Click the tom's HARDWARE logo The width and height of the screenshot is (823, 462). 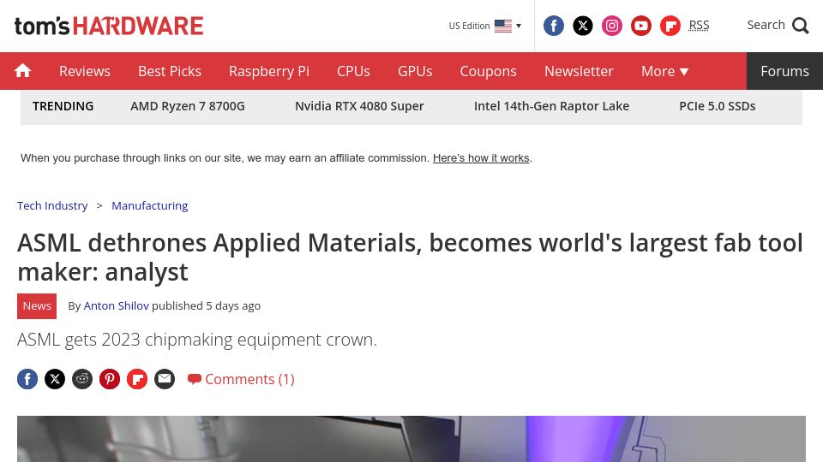(109, 27)
